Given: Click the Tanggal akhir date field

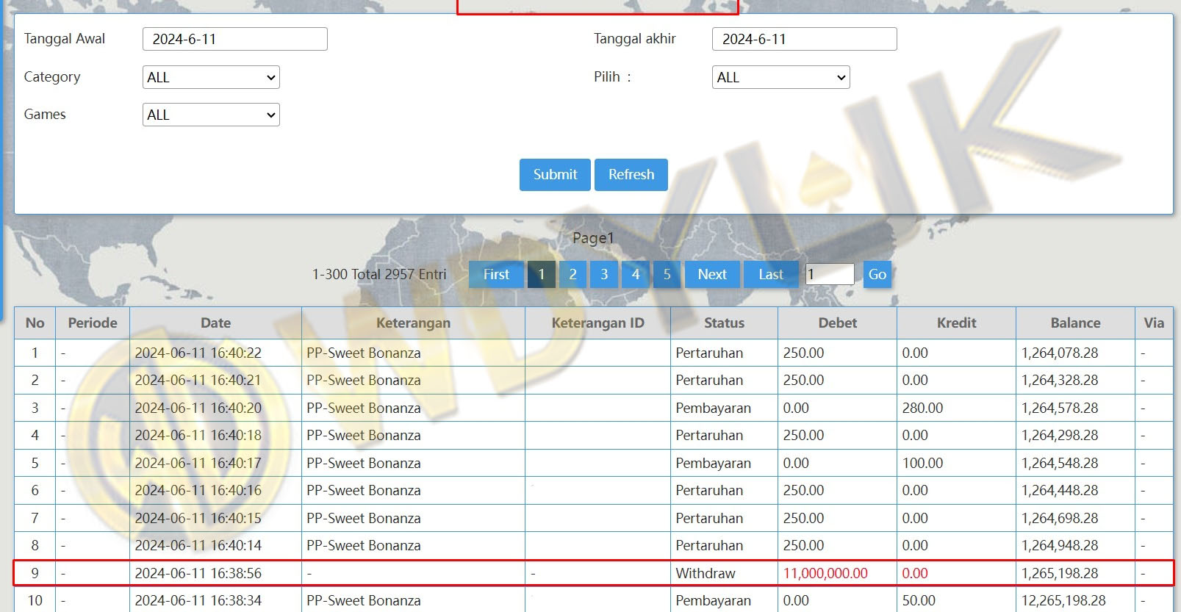Looking at the screenshot, I should tap(805, 39).
